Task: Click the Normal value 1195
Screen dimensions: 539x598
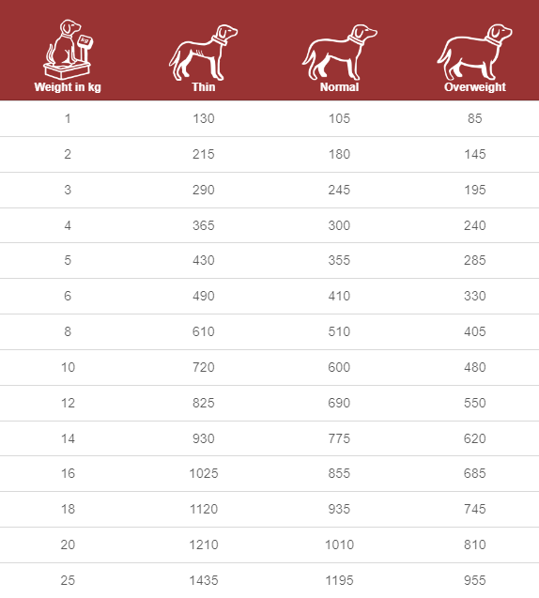Action: point(340,580)
